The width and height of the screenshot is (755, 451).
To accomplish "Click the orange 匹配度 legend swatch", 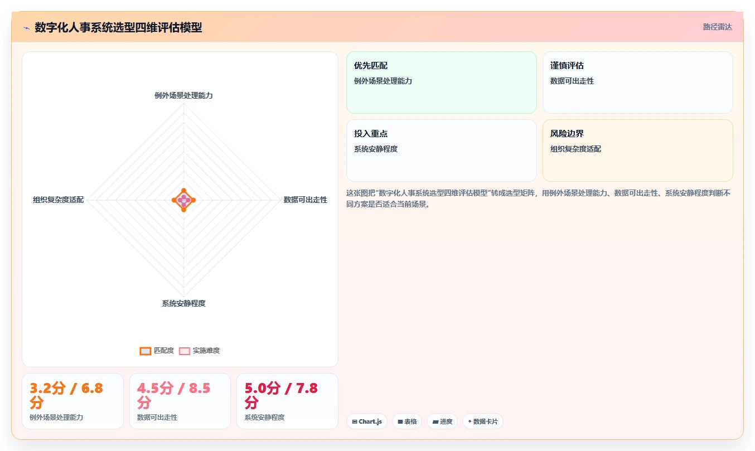I will click(x=146, y=351).
